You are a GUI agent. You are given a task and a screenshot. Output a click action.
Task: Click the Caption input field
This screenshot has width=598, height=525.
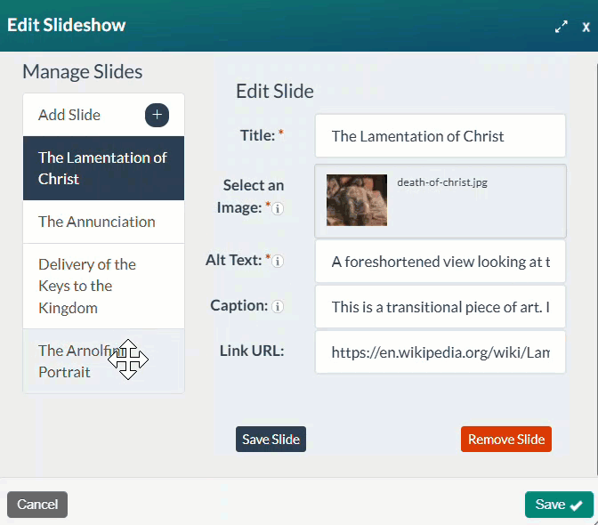440,307
